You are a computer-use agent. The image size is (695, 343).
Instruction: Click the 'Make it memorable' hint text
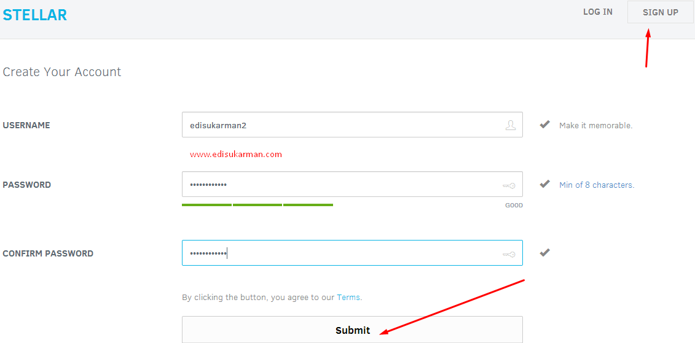tap(595, 125)
